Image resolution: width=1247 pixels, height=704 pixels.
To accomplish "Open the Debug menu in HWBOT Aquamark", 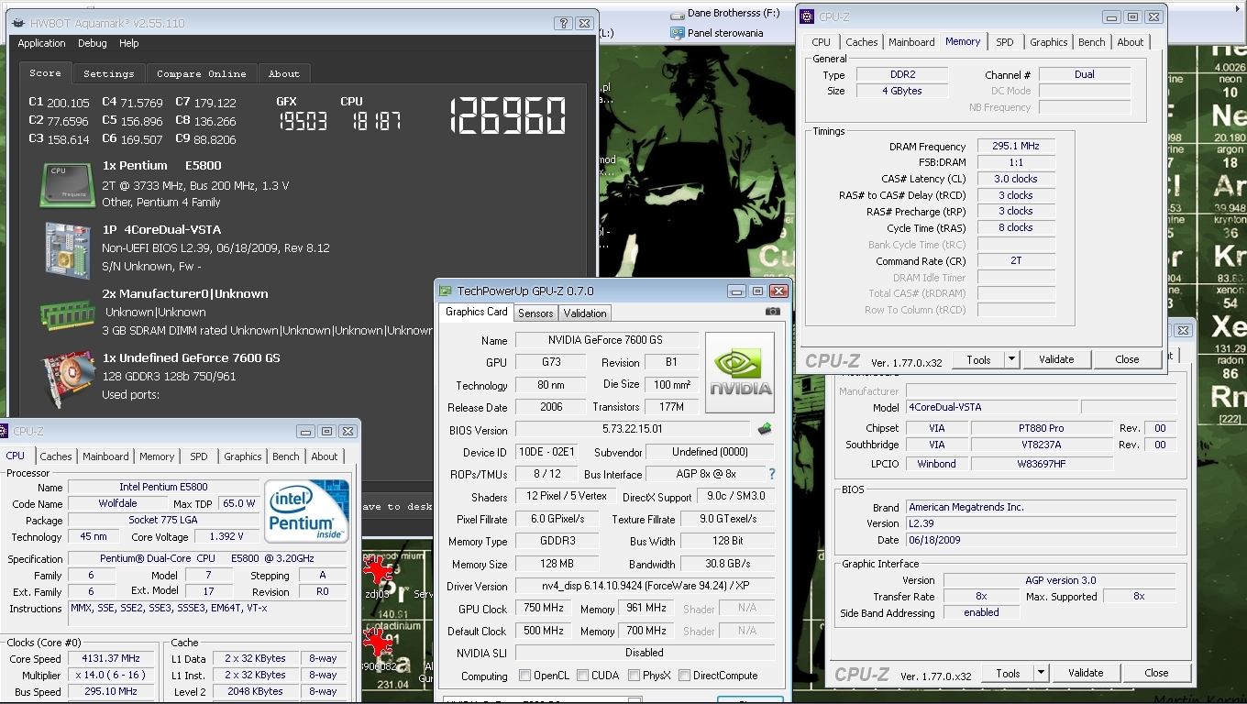I will pyautogui.click(x=92, y=43).
